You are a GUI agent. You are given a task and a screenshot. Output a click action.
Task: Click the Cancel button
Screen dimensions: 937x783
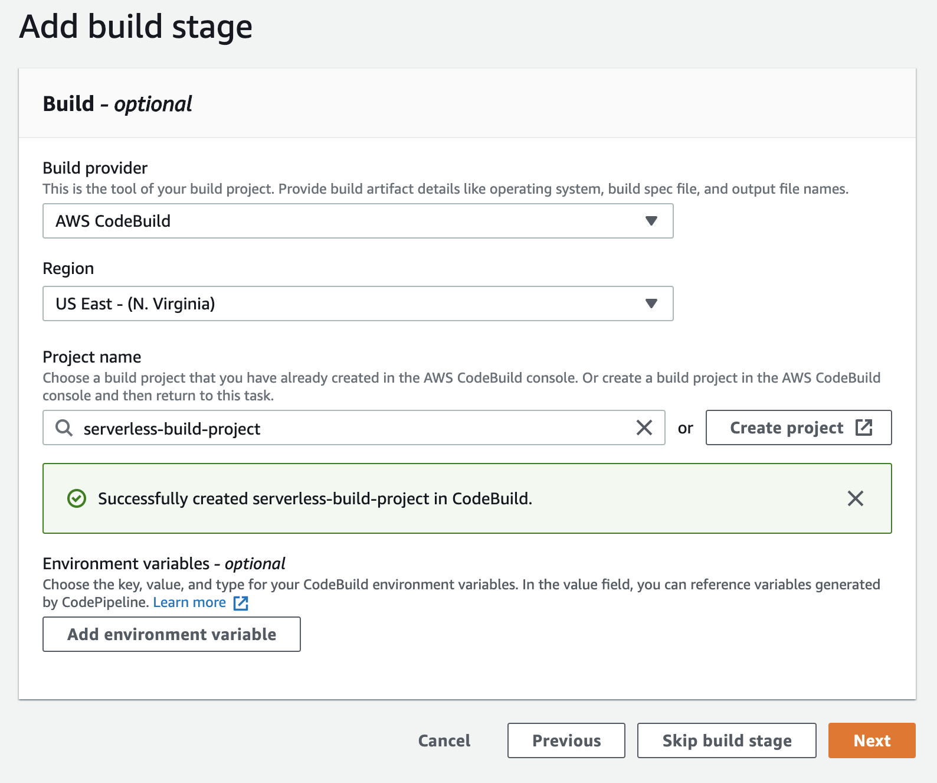(x=444, y=740)
